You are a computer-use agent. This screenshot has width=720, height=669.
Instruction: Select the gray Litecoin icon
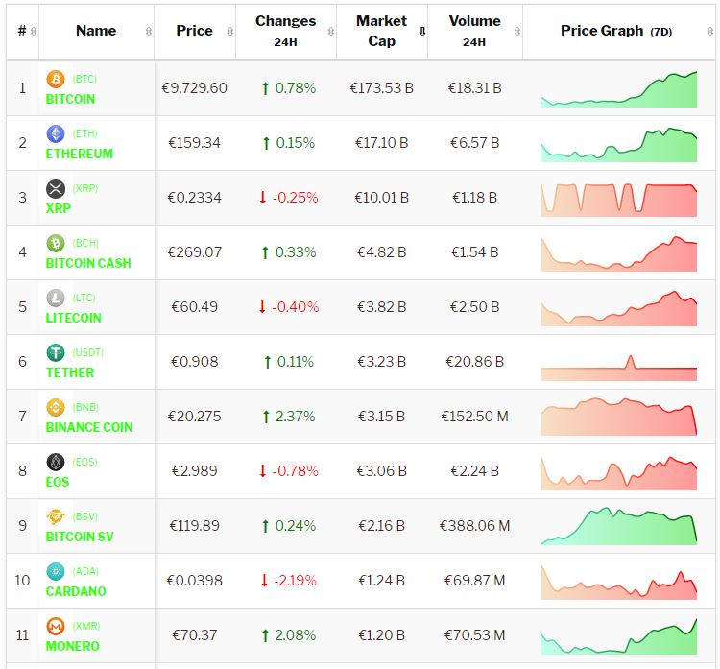click(x=56, y=298)
